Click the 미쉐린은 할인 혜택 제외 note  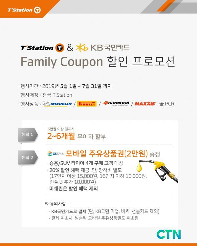(74, 188)
